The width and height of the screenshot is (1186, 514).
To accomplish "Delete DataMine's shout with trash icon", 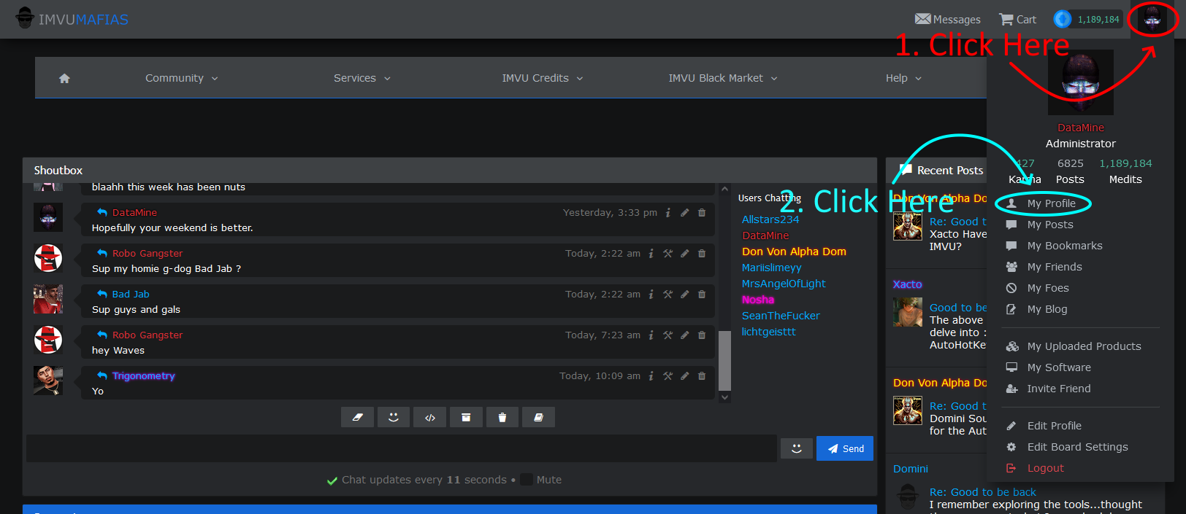I will point(702,213).
